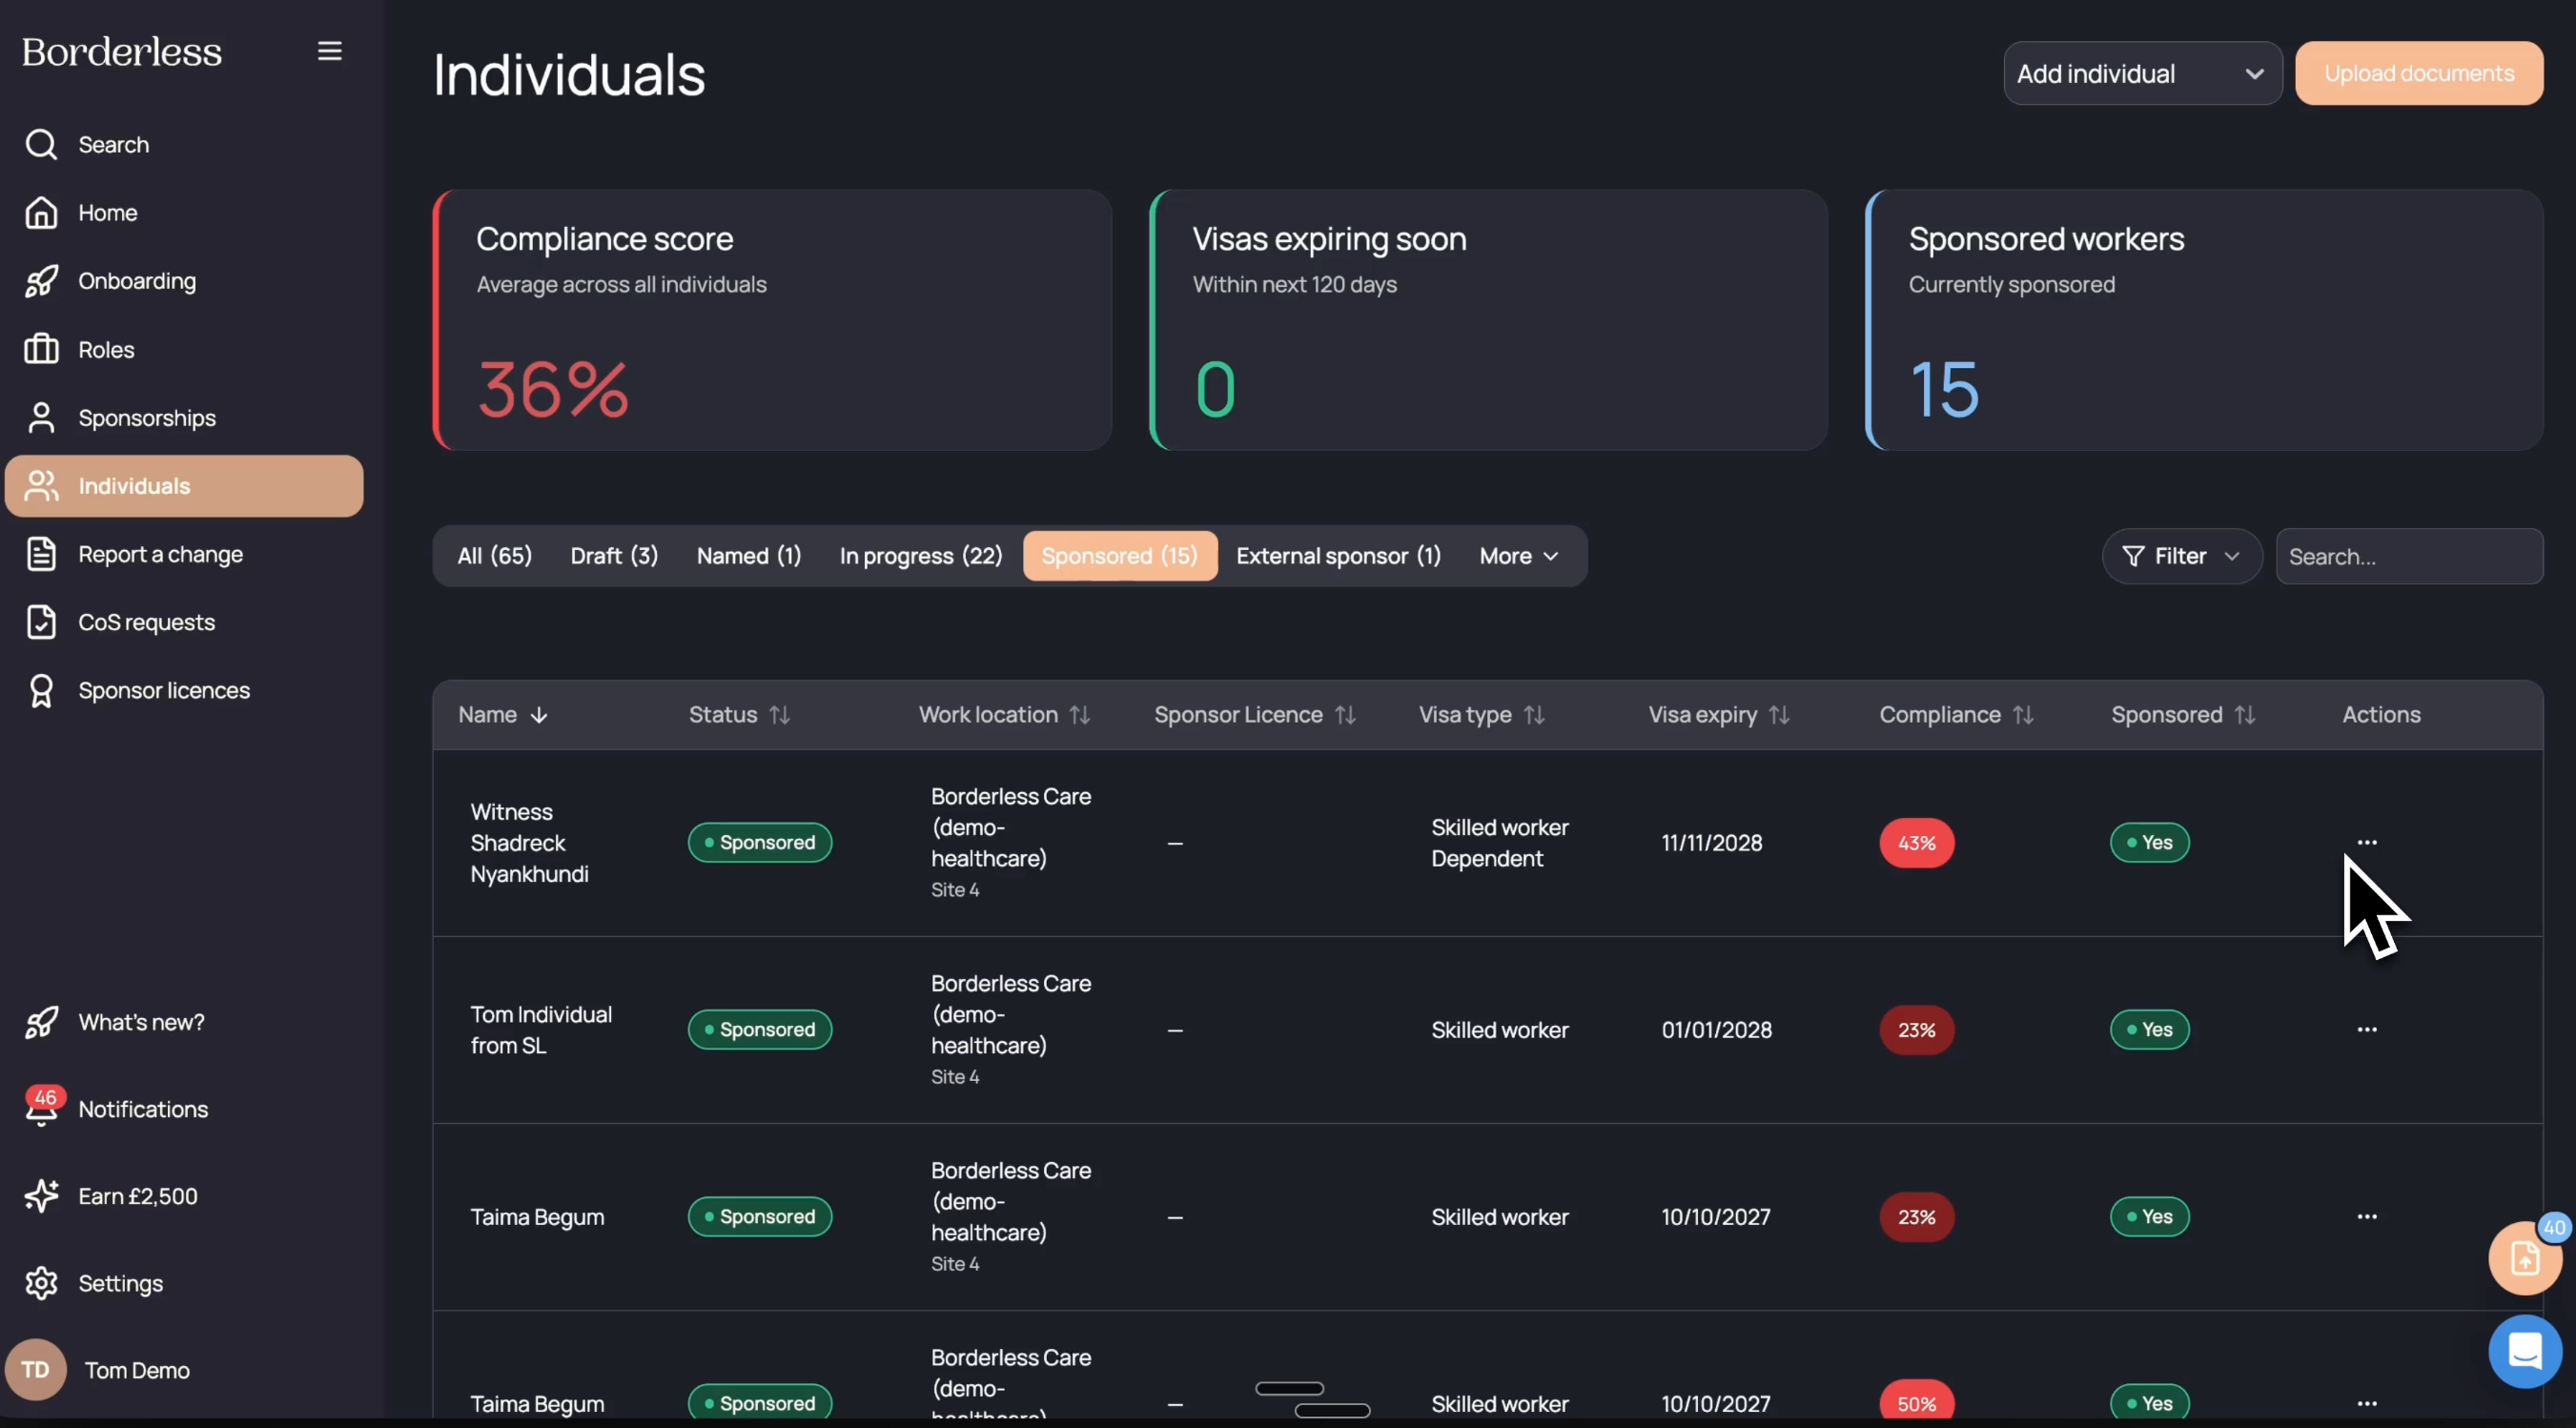Open Search from the sidebar
2576x1428 pixels.
(x=113, y=145)
